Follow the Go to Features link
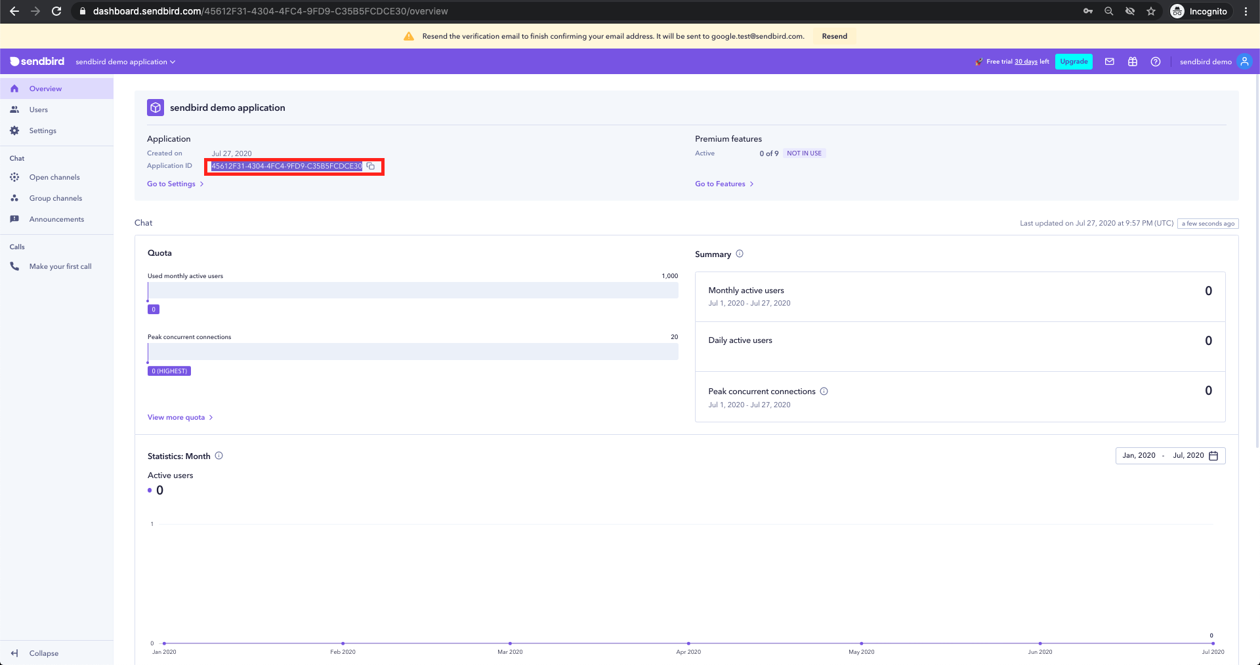This screenshot has width=1260, height=665. 724,184
